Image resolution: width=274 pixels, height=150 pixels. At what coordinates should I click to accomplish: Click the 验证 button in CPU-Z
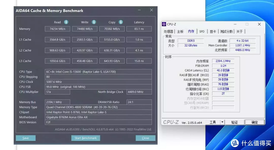point(234,122)
